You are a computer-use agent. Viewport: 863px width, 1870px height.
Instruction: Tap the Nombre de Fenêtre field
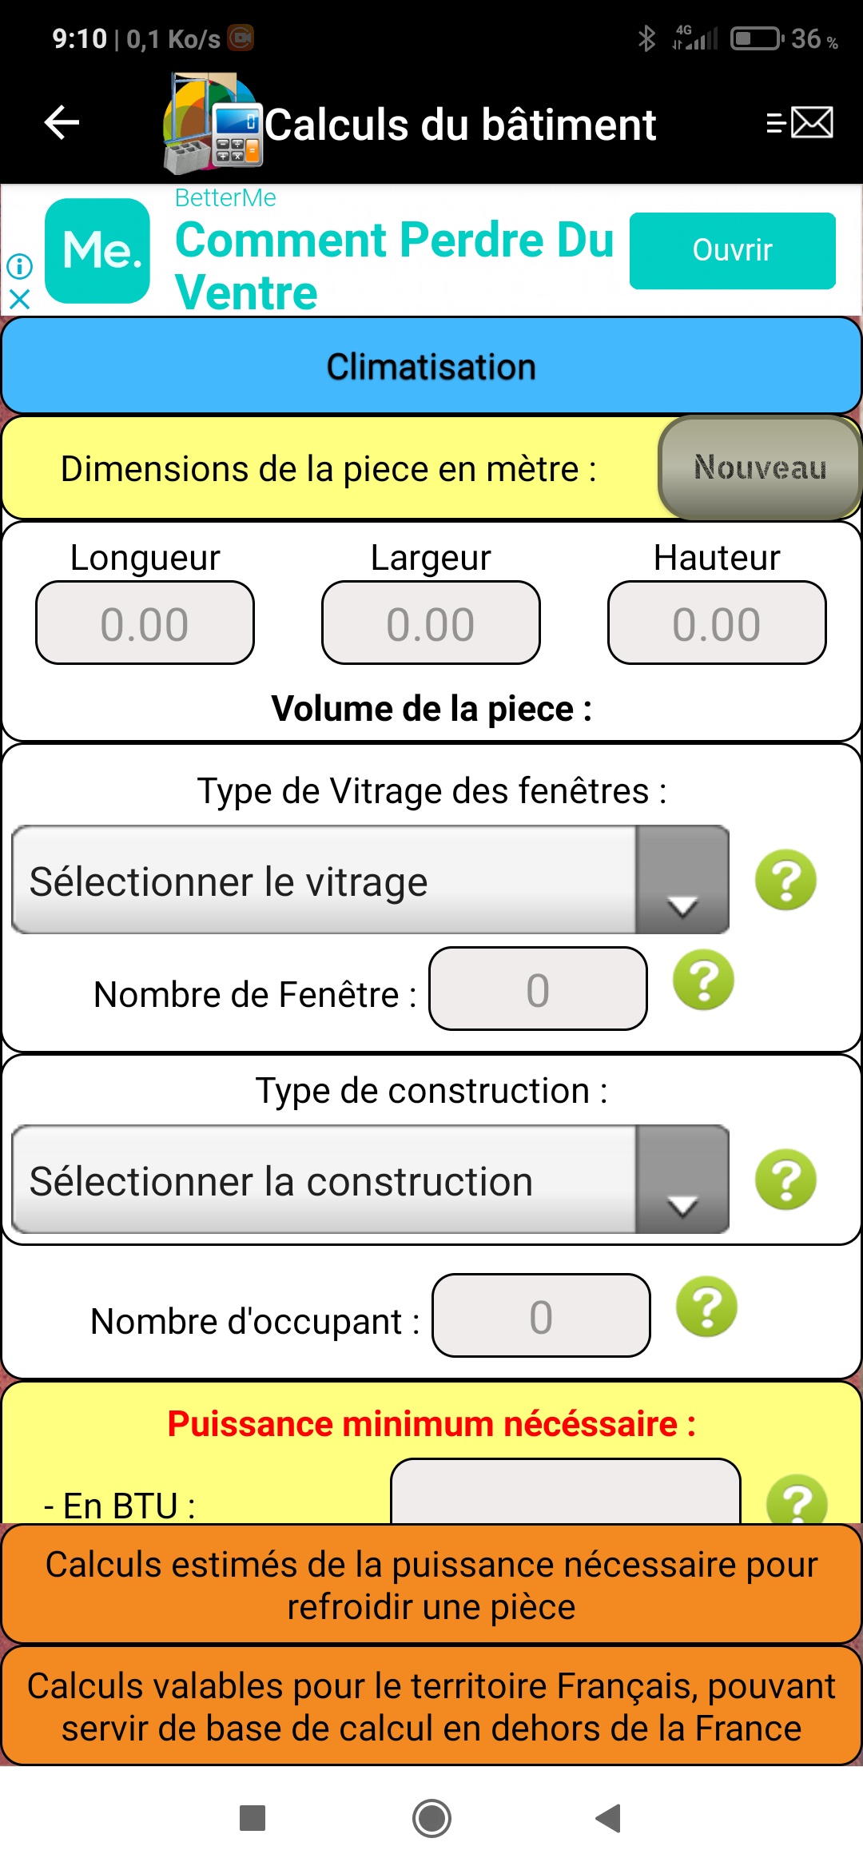538,989
